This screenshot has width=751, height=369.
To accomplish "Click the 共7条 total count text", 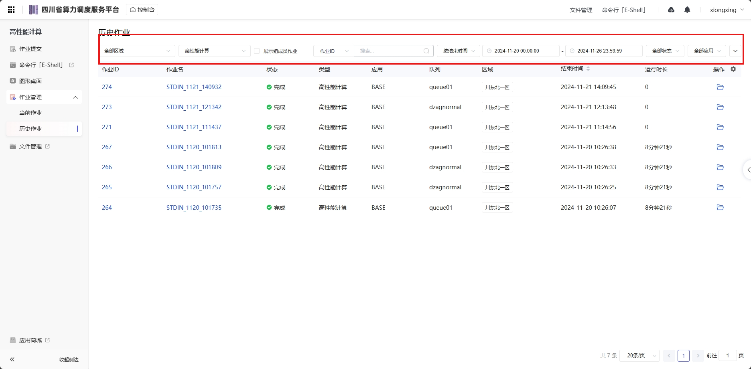I will click(x=609, y=356).
